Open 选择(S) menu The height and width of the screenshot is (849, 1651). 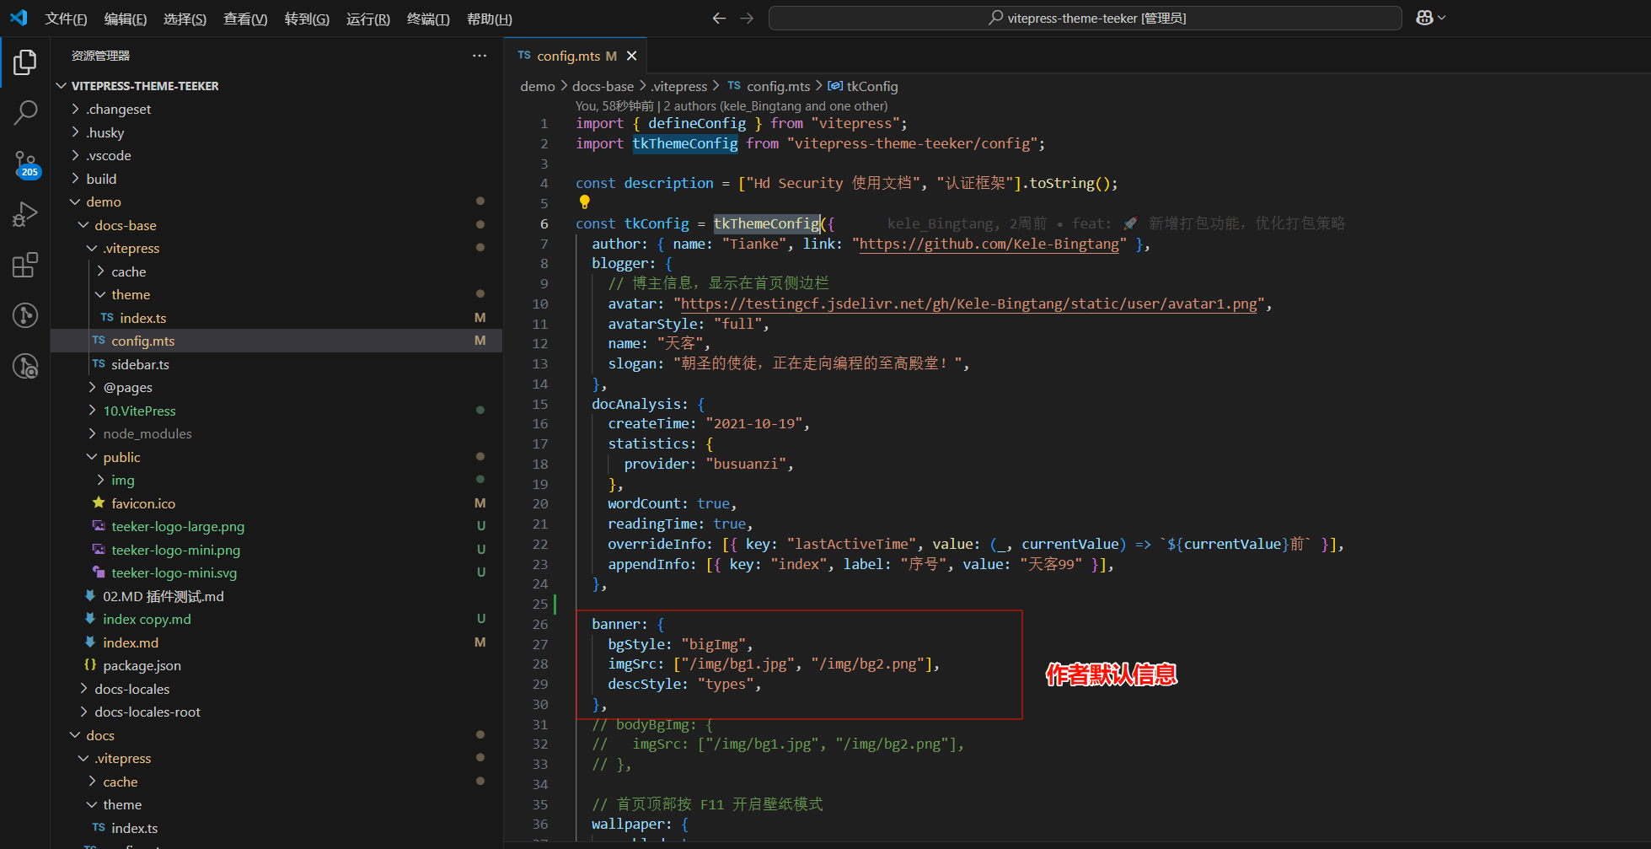(x=185, y=19)
